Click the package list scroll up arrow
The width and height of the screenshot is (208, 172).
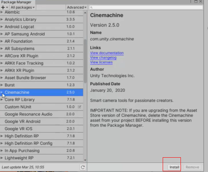[85, 13]
